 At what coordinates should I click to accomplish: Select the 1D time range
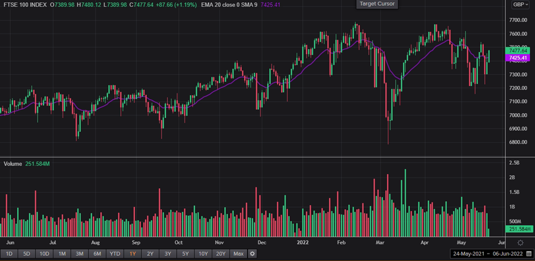(x=9, y=254)
